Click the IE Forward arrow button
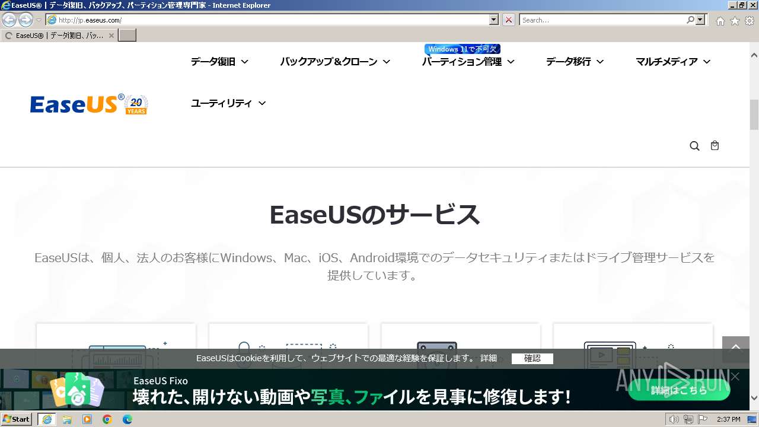This screenshot has width=759, height=427. click(25, 20)
